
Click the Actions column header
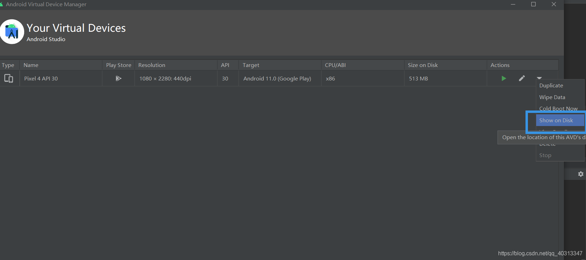click(523, 65)
